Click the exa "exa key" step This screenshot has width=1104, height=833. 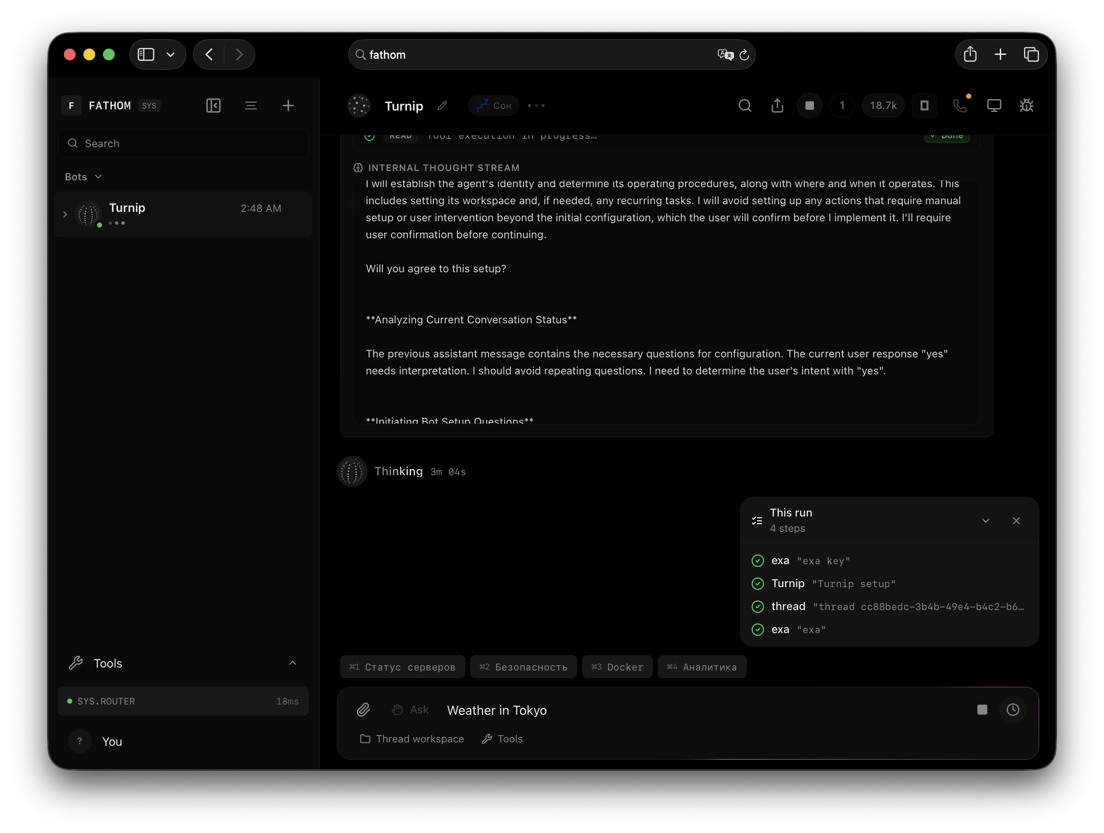(x=888, y=560)
